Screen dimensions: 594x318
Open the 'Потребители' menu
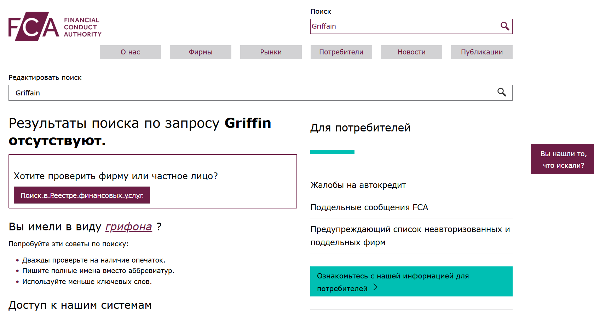(341, 52)
